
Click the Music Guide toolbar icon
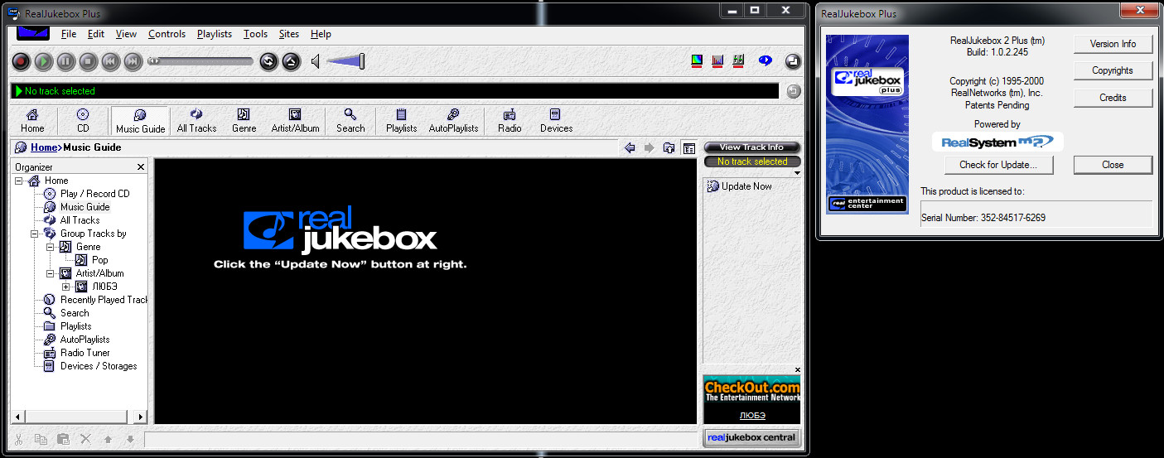pos(140,120)
